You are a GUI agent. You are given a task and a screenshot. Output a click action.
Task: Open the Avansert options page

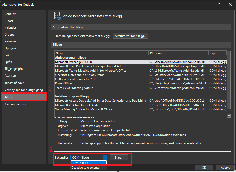tap(24, 76)
